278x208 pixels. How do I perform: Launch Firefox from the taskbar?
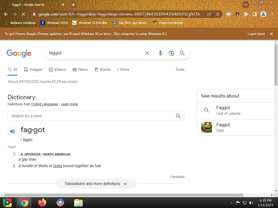coord(42,203)
